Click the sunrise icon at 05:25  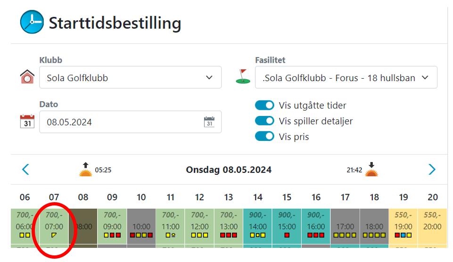[85, 170]
